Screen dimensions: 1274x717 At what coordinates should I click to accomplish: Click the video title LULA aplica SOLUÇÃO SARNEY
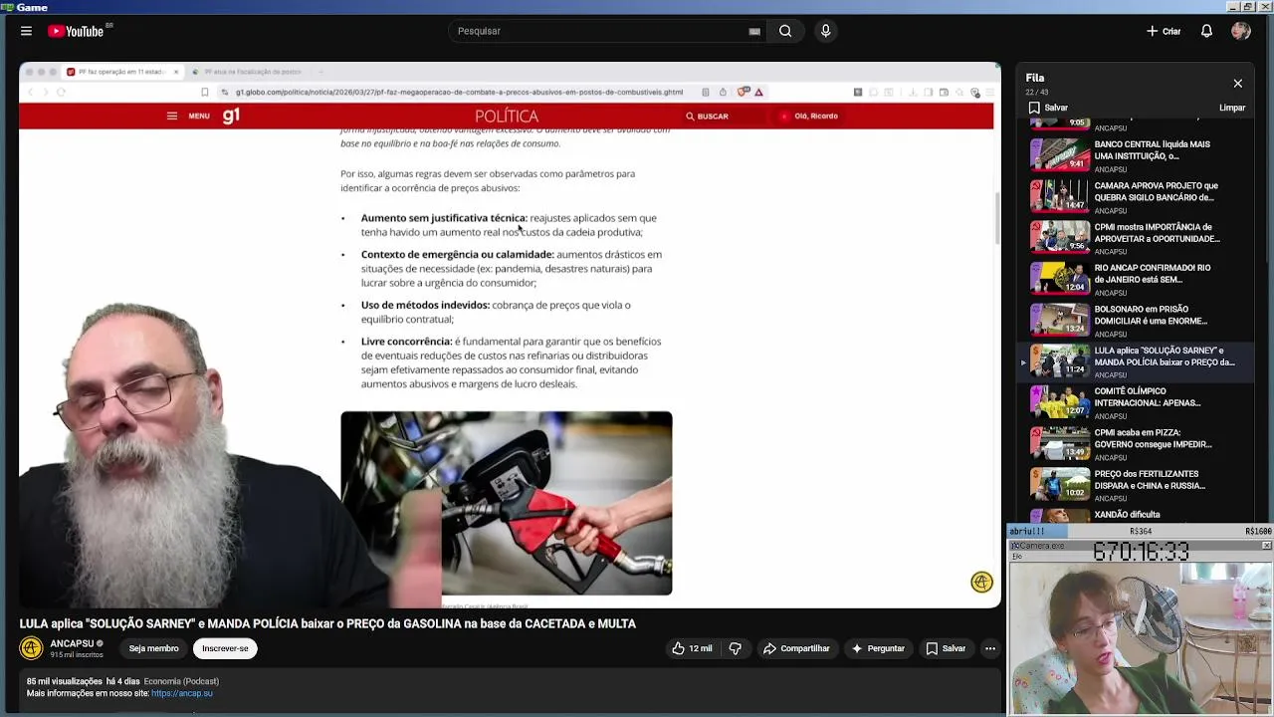coord(327,623)
